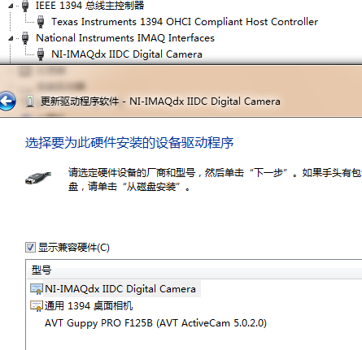362x350 pixels.
Task: Click the driver wizard title bar device icon
Action: 30,102
